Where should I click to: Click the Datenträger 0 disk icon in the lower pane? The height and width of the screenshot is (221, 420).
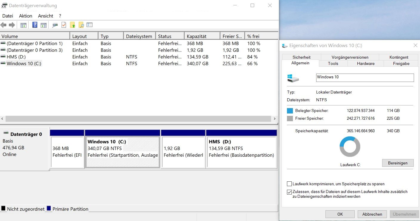coord(6,133)
